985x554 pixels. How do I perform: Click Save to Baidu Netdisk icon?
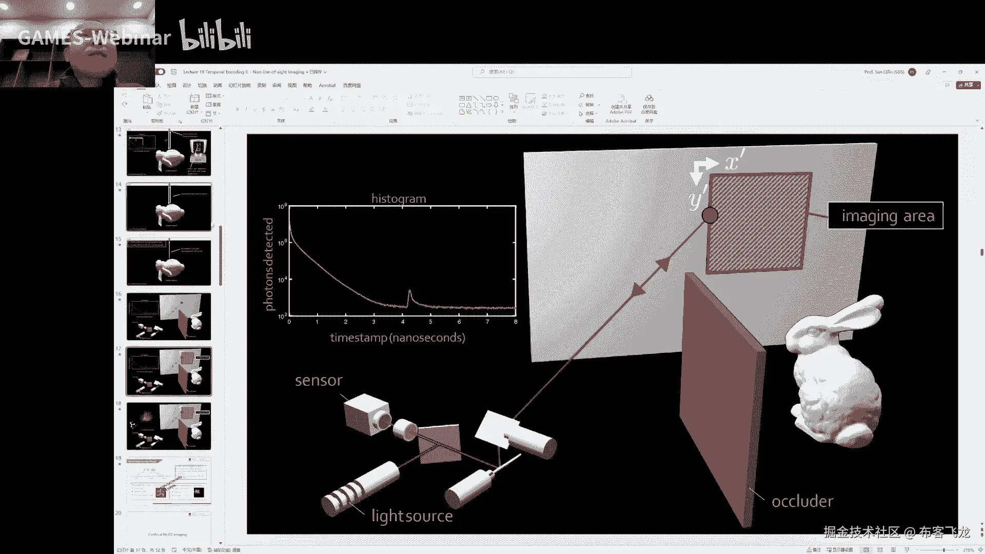point(649,99)
